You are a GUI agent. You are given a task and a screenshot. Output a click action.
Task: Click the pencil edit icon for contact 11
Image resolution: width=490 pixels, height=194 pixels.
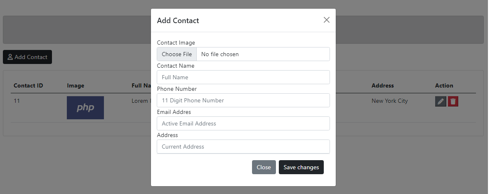pyautogui.click(x=441, y=102)
